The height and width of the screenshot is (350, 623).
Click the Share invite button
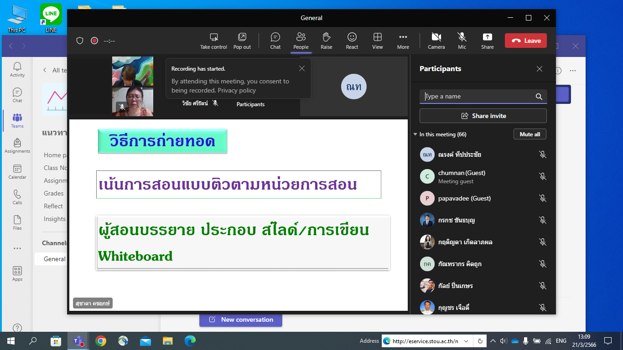(x=483, y=116)
